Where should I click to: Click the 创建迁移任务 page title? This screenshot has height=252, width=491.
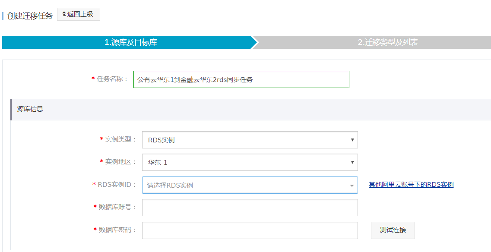click(x=30, y=16)
